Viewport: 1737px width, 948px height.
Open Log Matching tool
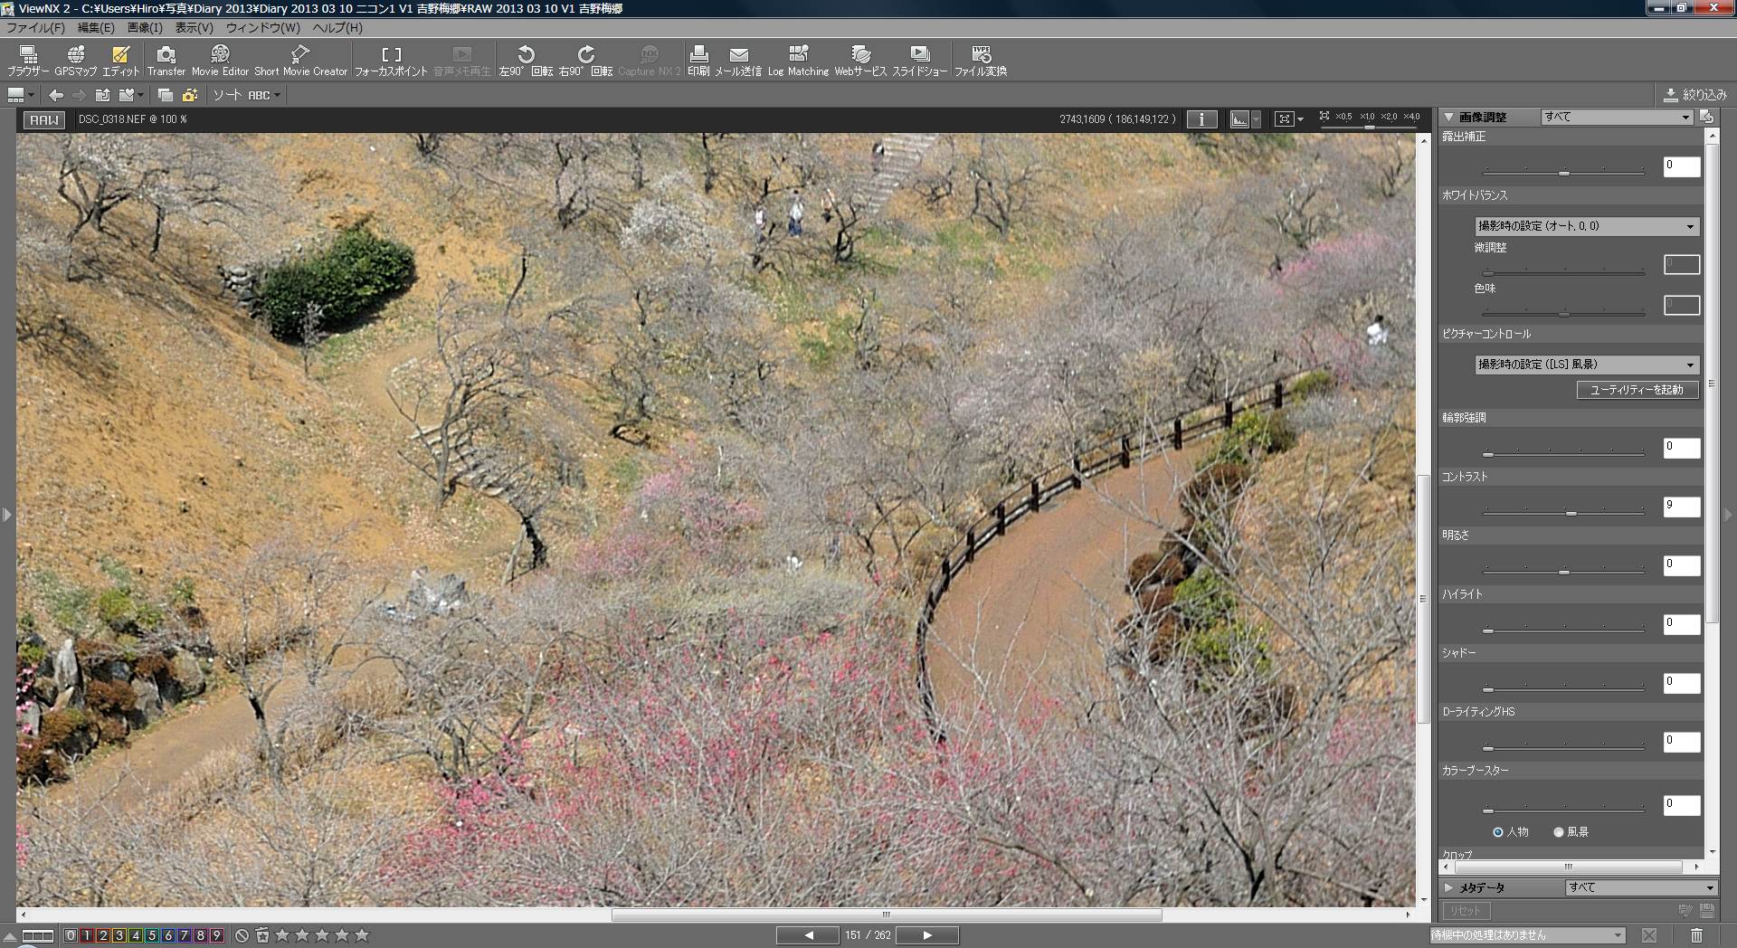[x=798, y=61]
